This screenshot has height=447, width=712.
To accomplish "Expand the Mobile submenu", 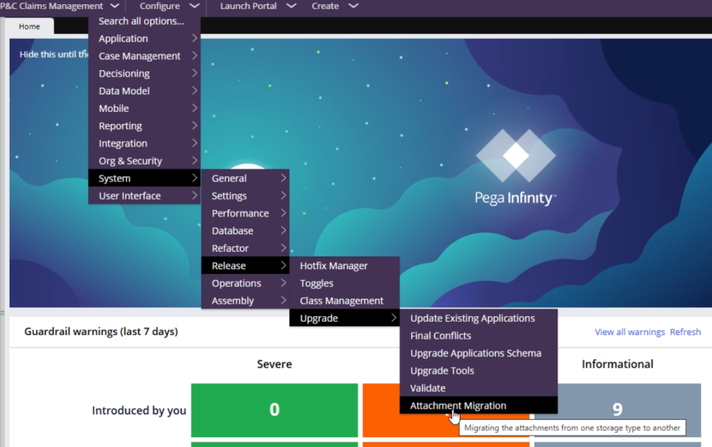I will pos(145,108).
